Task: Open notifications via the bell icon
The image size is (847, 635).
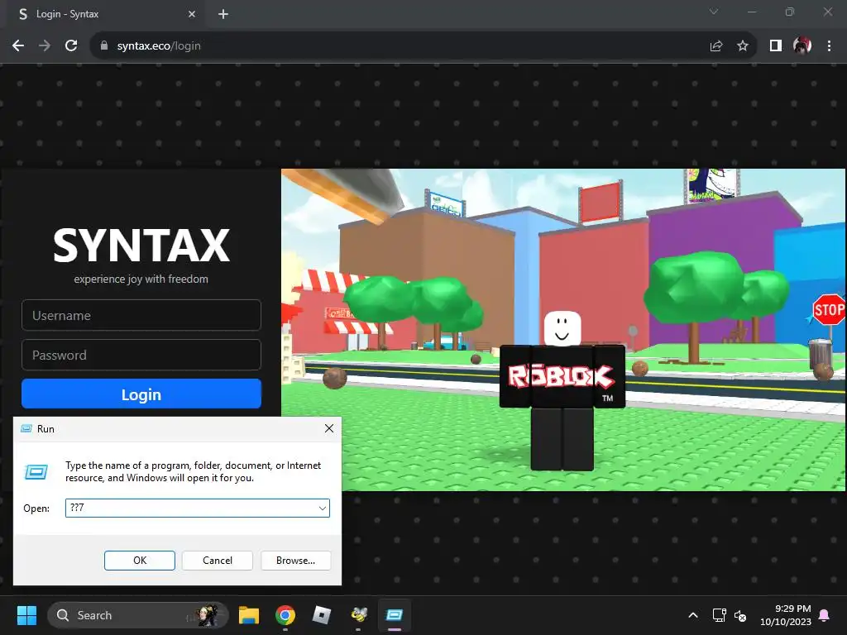Action: tap(825, 615)
